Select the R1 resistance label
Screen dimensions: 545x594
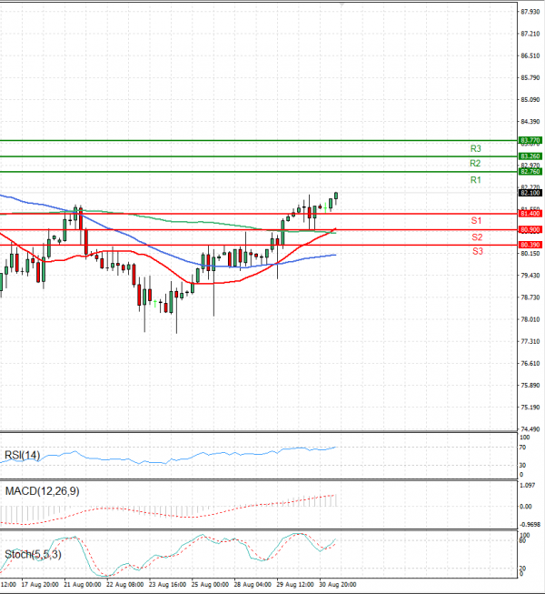[475, 180]
